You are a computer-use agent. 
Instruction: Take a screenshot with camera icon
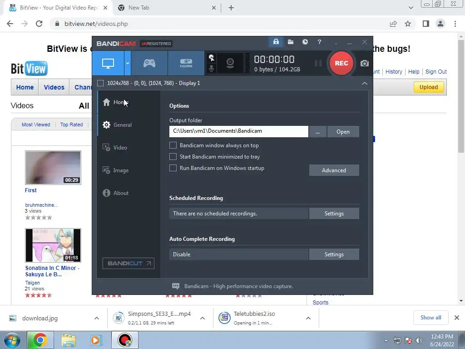click(x=365, y=63)
